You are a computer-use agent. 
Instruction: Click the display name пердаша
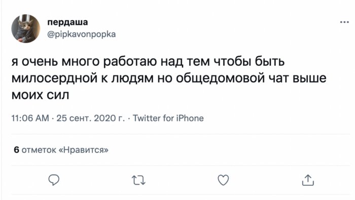(x=67, y=22)
